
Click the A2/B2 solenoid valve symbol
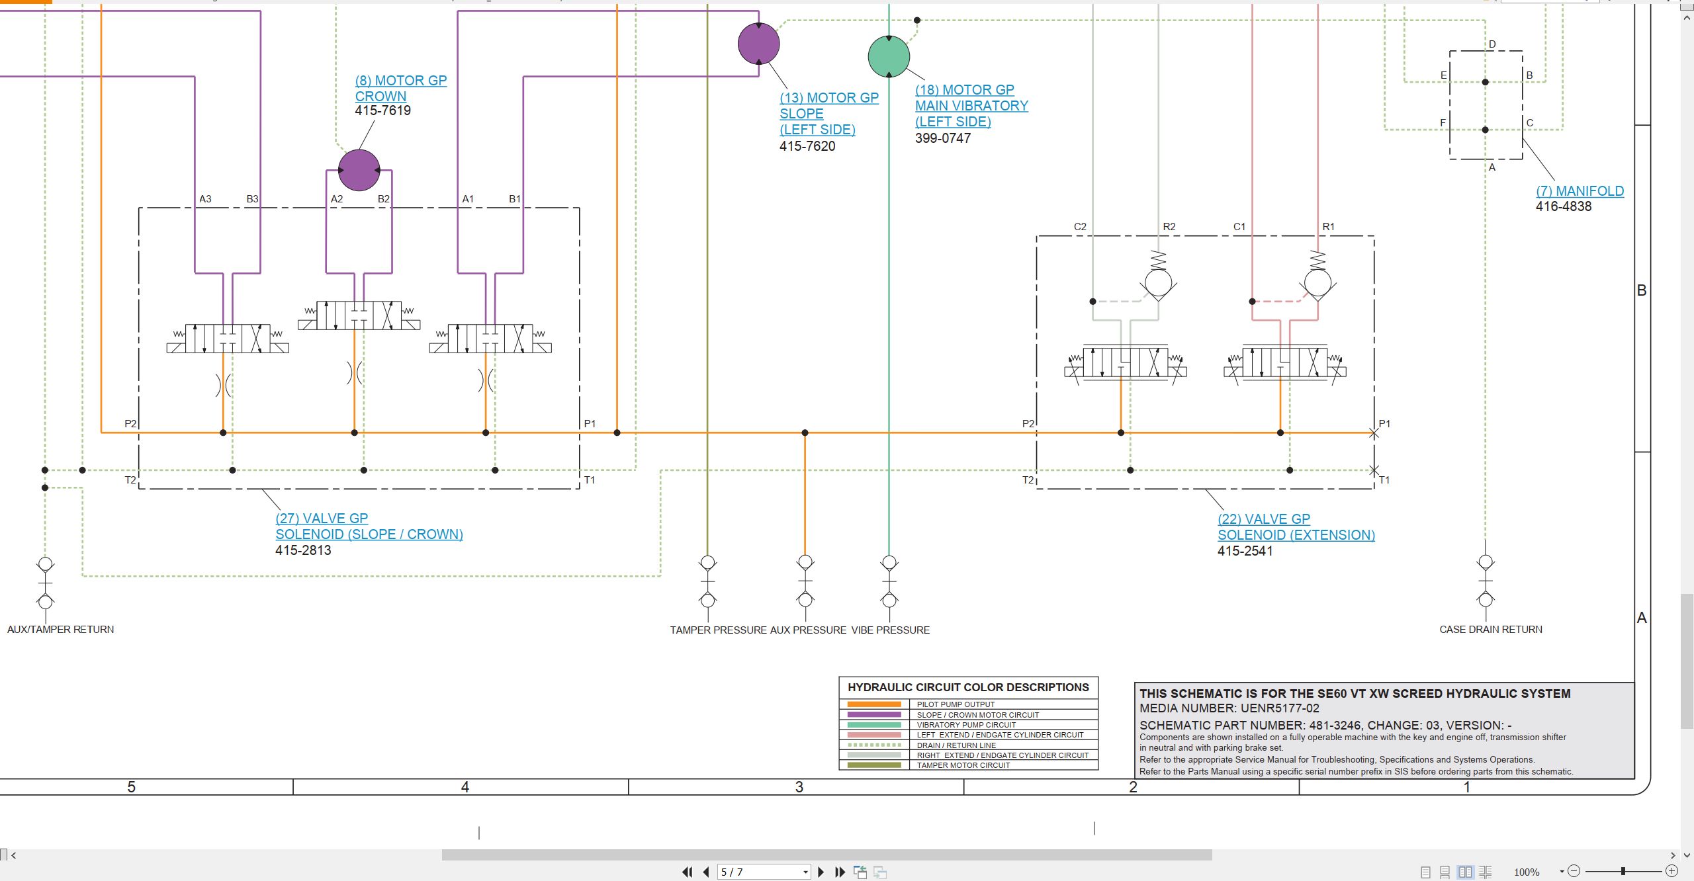359,315
